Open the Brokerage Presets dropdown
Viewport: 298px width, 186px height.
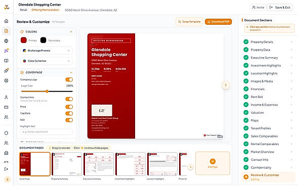coord(47,51)
